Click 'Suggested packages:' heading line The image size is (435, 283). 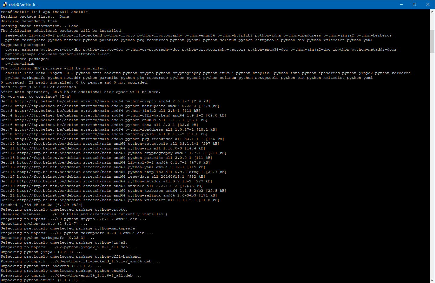tap(24, 45)
